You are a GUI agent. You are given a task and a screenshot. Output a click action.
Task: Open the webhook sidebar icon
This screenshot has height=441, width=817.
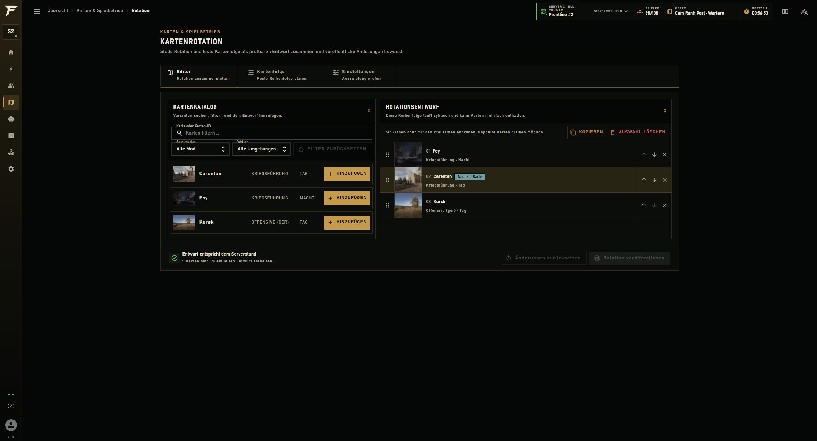[11, 152]
